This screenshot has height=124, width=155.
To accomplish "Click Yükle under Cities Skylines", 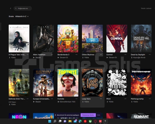I will click(86, 58).
